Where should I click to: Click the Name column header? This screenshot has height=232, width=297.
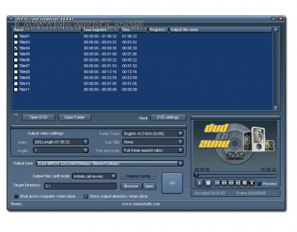tap(47, 30)
